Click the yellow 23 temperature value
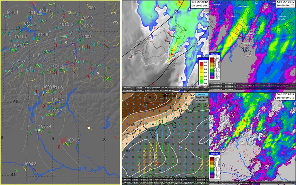 pyautogui.click(x=48, y=92)
